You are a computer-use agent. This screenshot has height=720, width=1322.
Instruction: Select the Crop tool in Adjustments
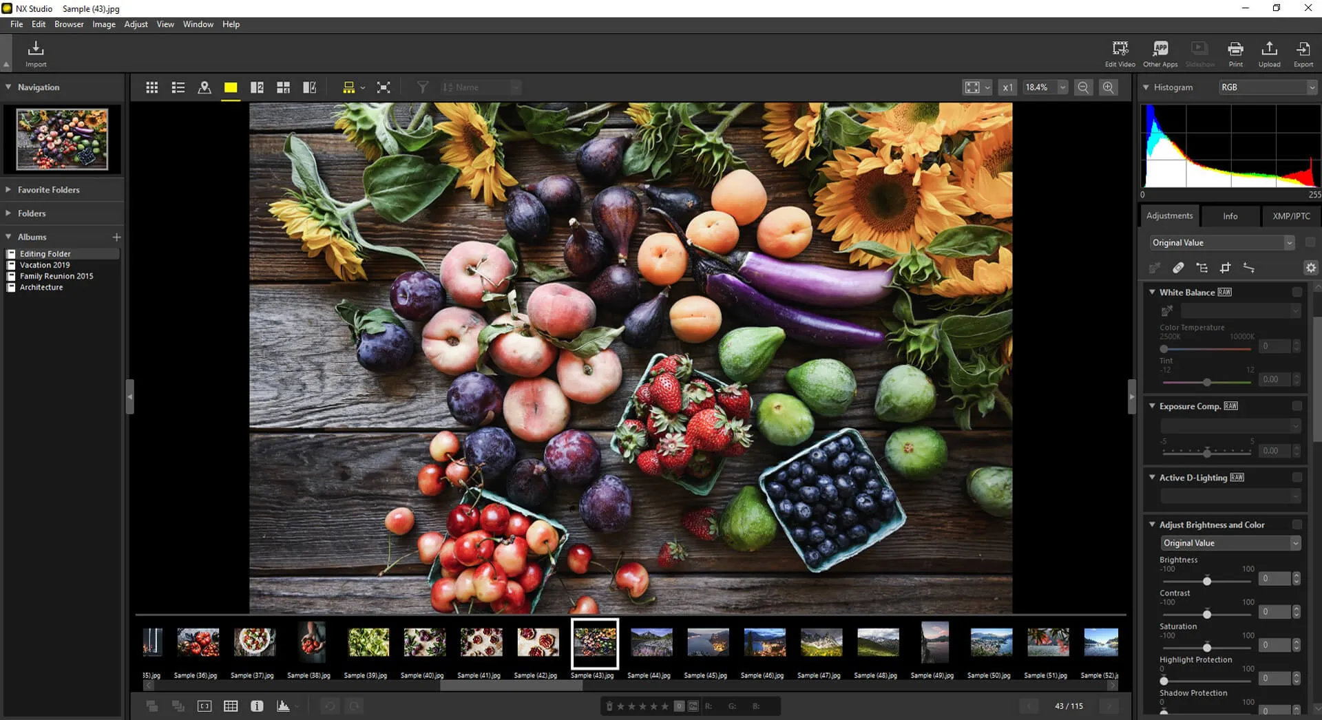tap(1226, 268)
